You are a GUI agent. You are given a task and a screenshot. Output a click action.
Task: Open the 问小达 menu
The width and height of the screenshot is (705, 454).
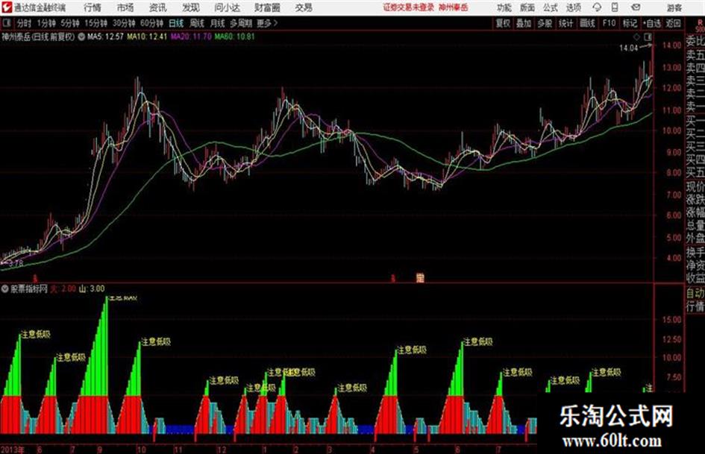pyautogui.click(x=227, y=7)
